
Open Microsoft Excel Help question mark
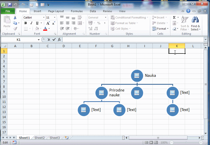(x=188, y=11)
